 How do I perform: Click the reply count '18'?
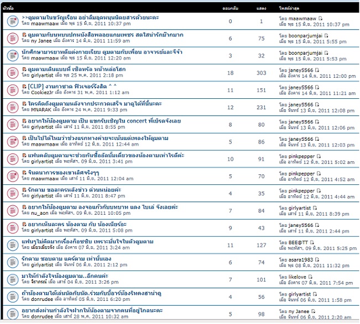click(x=230, y=73)
